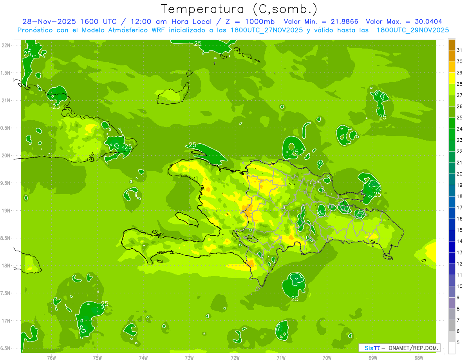Click the longitude axis label '73W'
Viewport: 470px width, 363px height.
[x=189, y=358]
